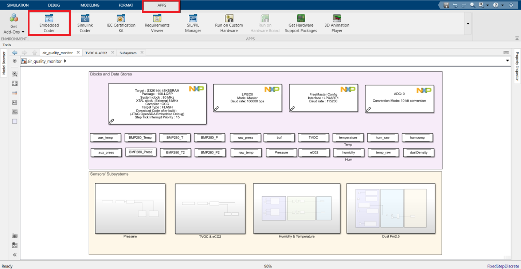Screen dimensions: 521x269
Task: Click Run on Custom Hardware
Action: pyautogui.click(x=228, y=23)
